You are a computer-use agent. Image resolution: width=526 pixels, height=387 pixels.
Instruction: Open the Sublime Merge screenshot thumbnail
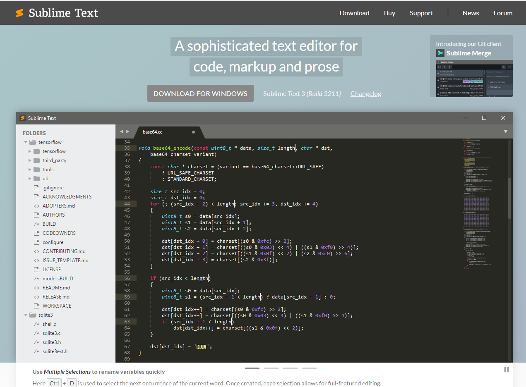tap(474, 79)
